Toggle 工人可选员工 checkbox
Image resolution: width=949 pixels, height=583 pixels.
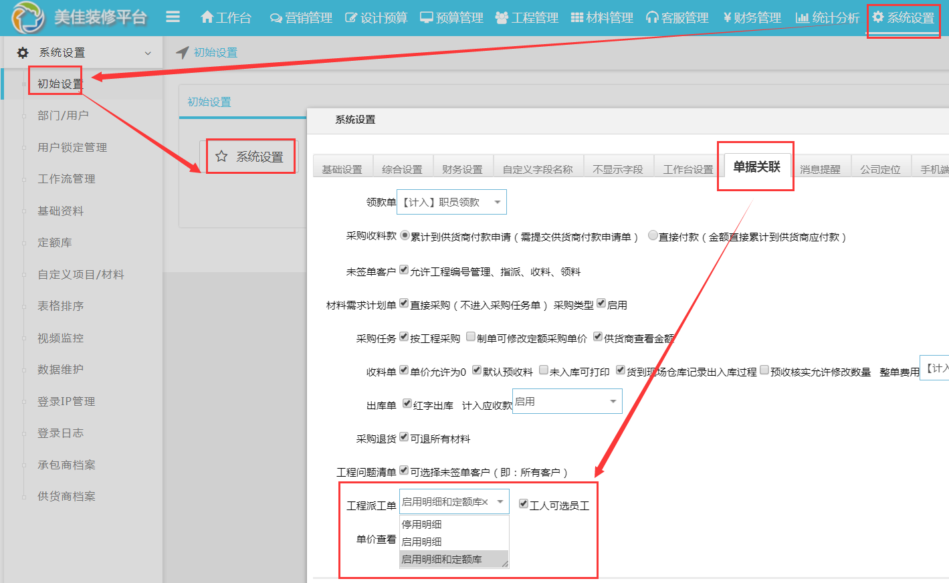pyautogui.click(x=524, y=503)
